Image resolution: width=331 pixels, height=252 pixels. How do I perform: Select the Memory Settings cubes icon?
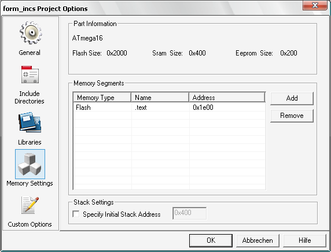[30, 164]
